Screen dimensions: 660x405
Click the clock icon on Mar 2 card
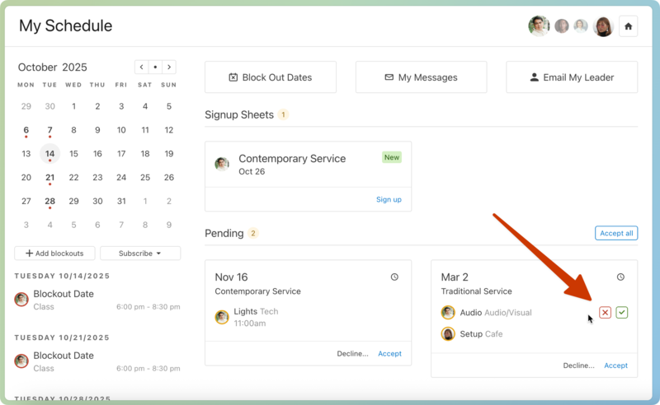(x=620, y=277)
